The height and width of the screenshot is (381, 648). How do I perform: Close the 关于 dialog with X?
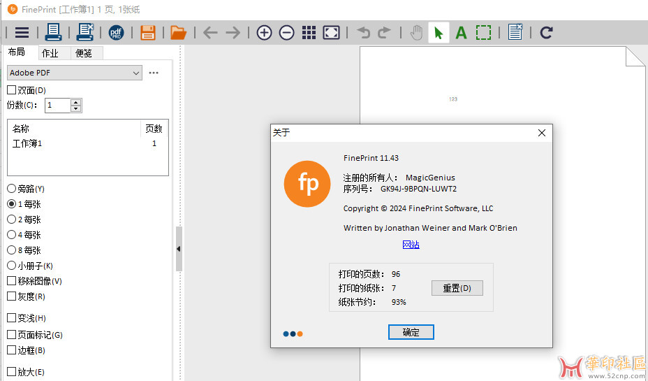(542, 133)
